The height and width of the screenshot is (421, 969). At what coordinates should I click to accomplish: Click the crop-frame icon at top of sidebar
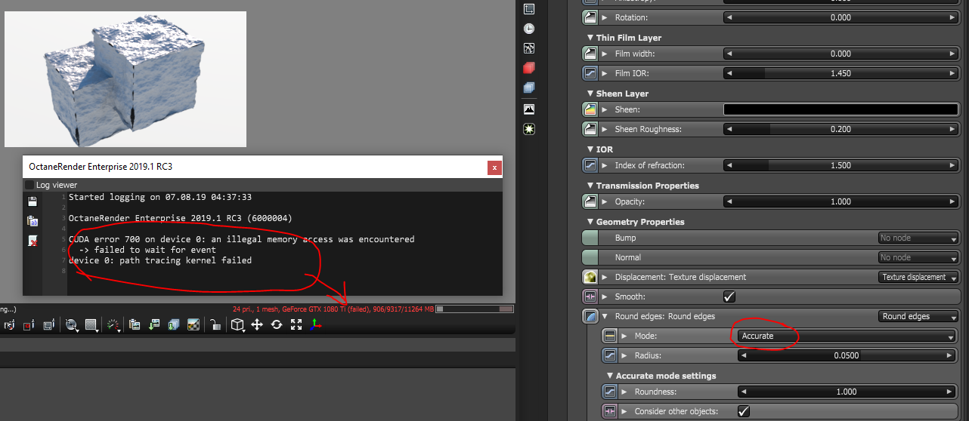(529, 9)
